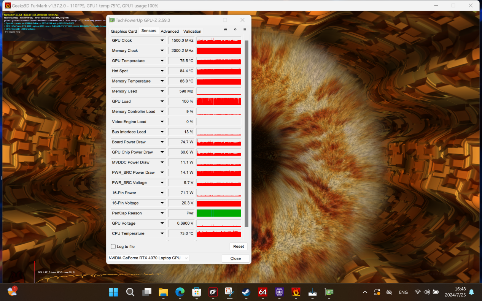Open the Memory Clock sensor dropdown
The image size is (482, 301).
point(162,51)
